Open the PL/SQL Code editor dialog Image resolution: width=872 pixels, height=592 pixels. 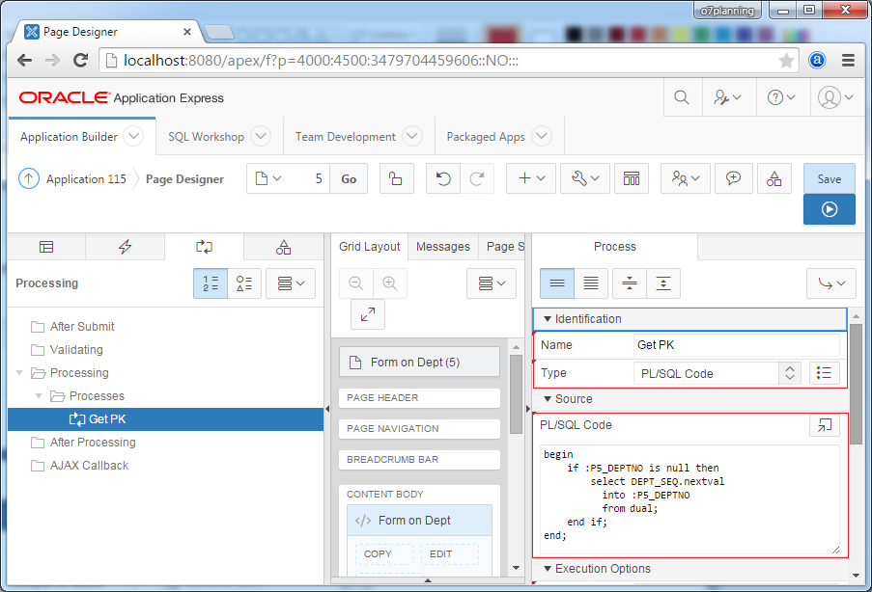pyautogui.click(x=824, y=425)
